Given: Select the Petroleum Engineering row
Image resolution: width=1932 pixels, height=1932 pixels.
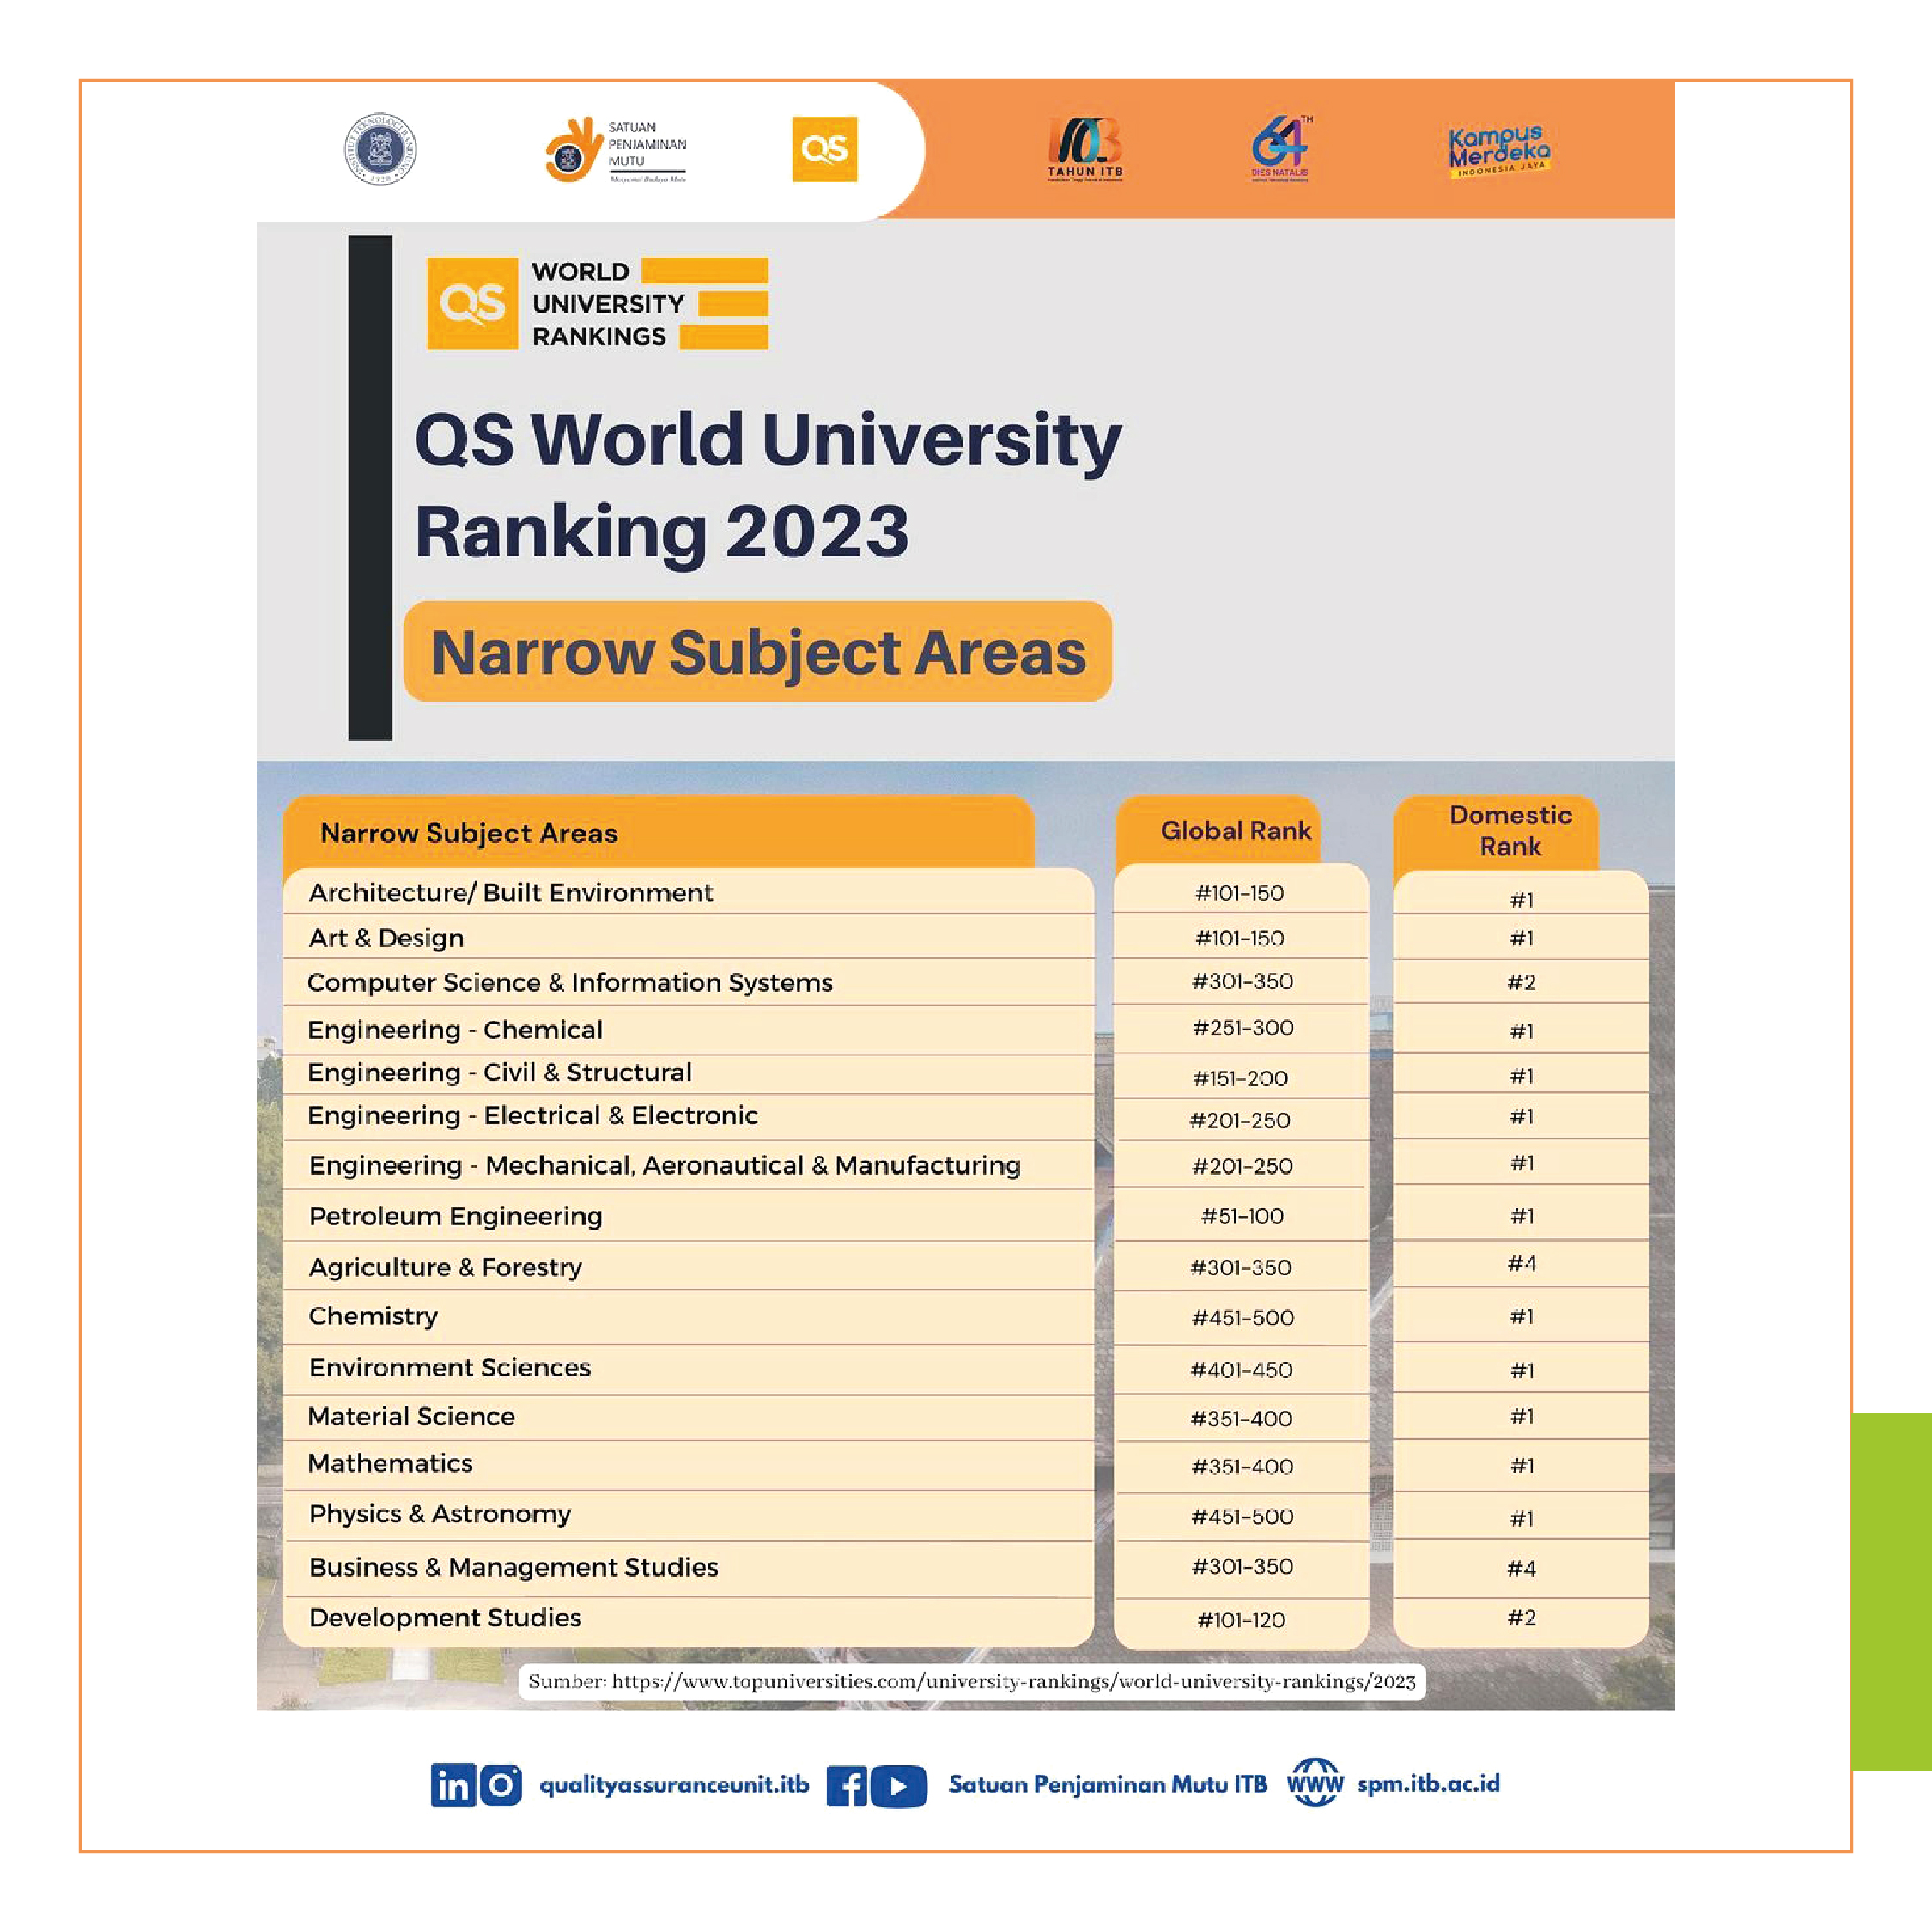Looking at the screenshot, I should click(688, 1216).
